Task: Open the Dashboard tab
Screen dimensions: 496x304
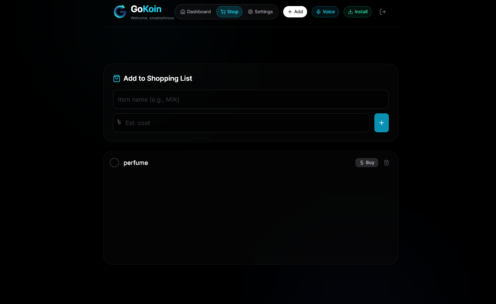Action: point(195,12)
